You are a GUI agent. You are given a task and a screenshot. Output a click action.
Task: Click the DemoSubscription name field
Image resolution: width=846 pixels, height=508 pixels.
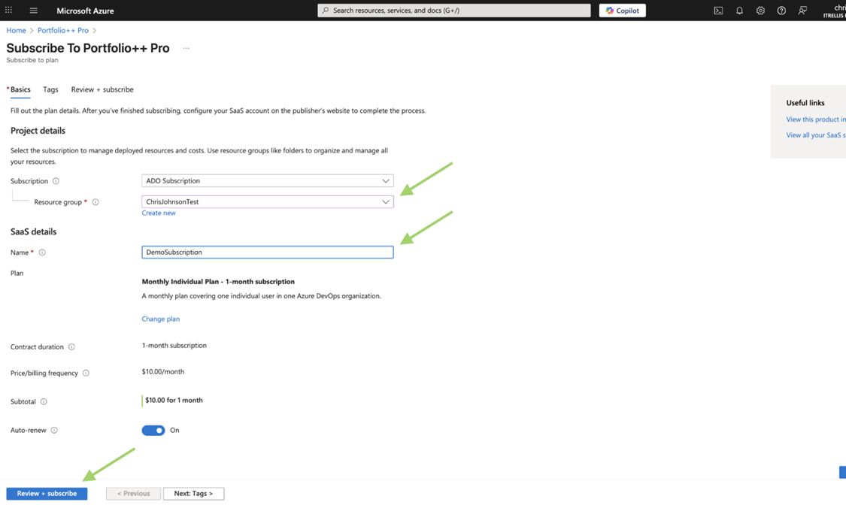pyautogui.click(x=267, y=252)
